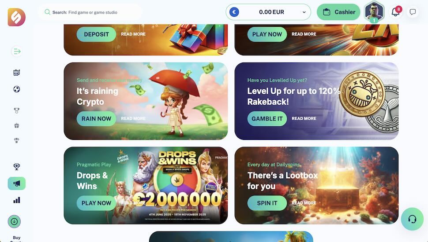Expand the sidebar with the arrow icon
Viewport: 428px width, 242px height.
17,51
